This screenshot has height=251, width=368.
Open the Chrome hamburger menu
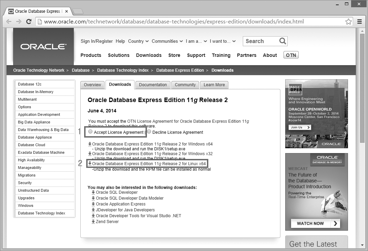(x=359, y=21)
